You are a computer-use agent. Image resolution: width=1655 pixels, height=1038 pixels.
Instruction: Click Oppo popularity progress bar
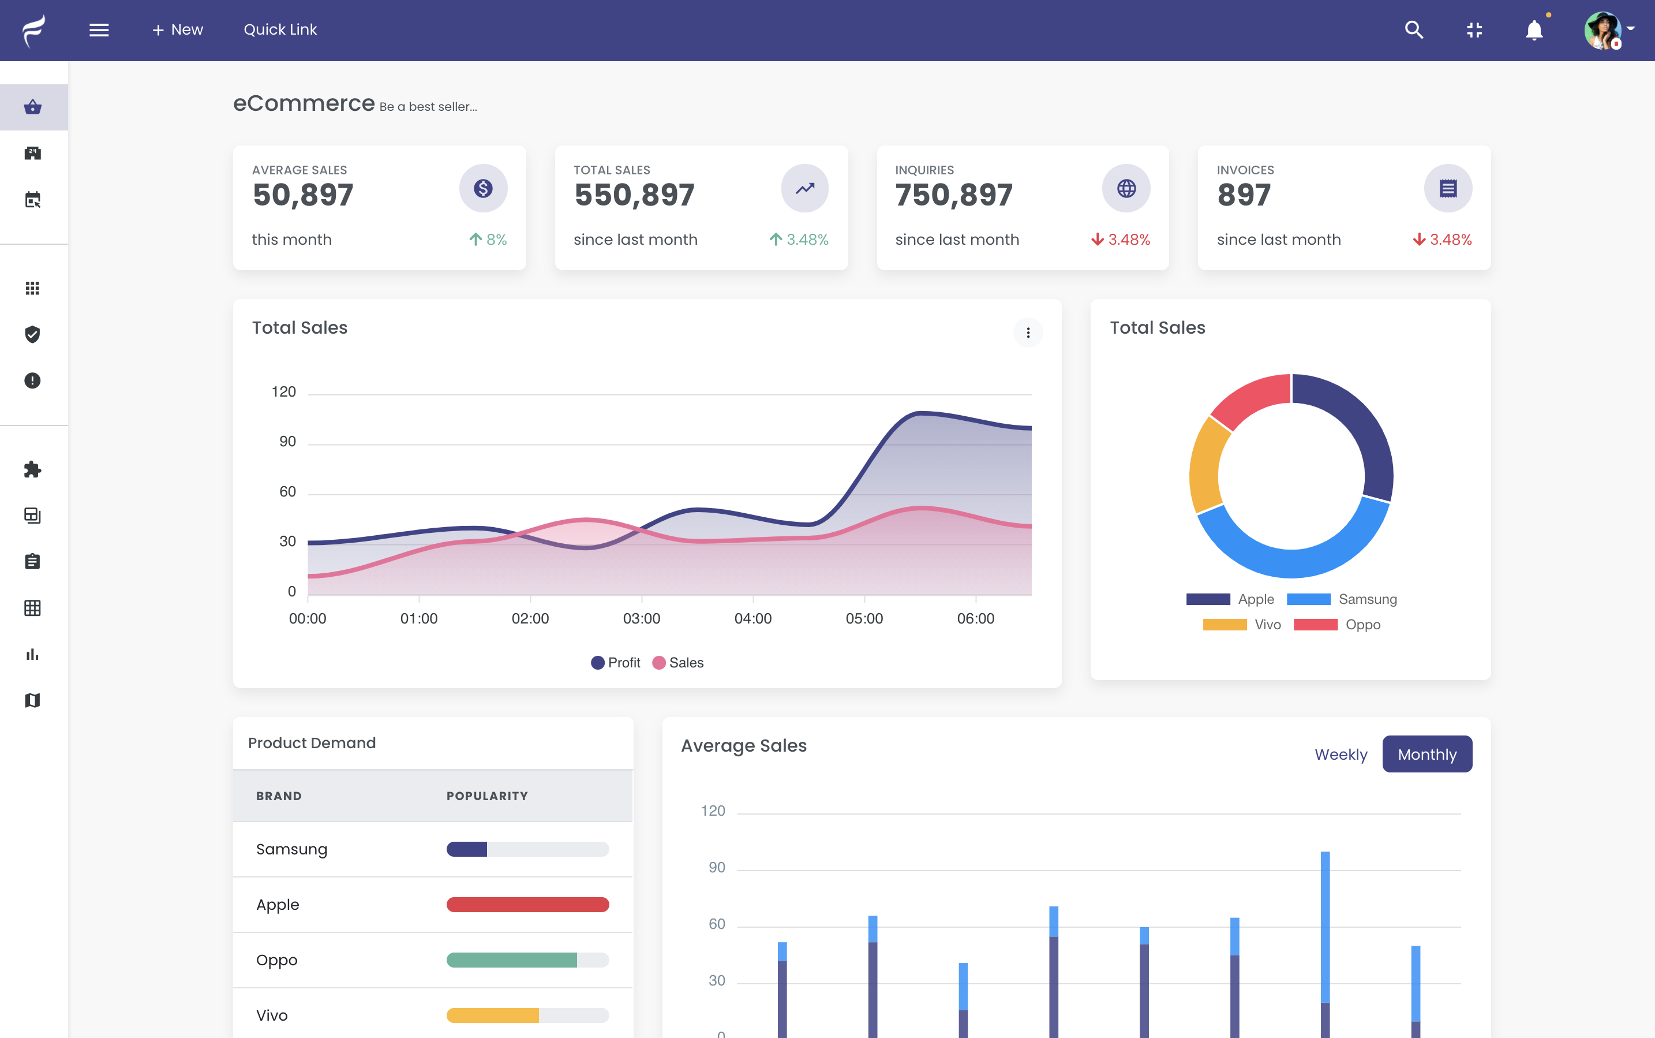(x=527, y=959)
